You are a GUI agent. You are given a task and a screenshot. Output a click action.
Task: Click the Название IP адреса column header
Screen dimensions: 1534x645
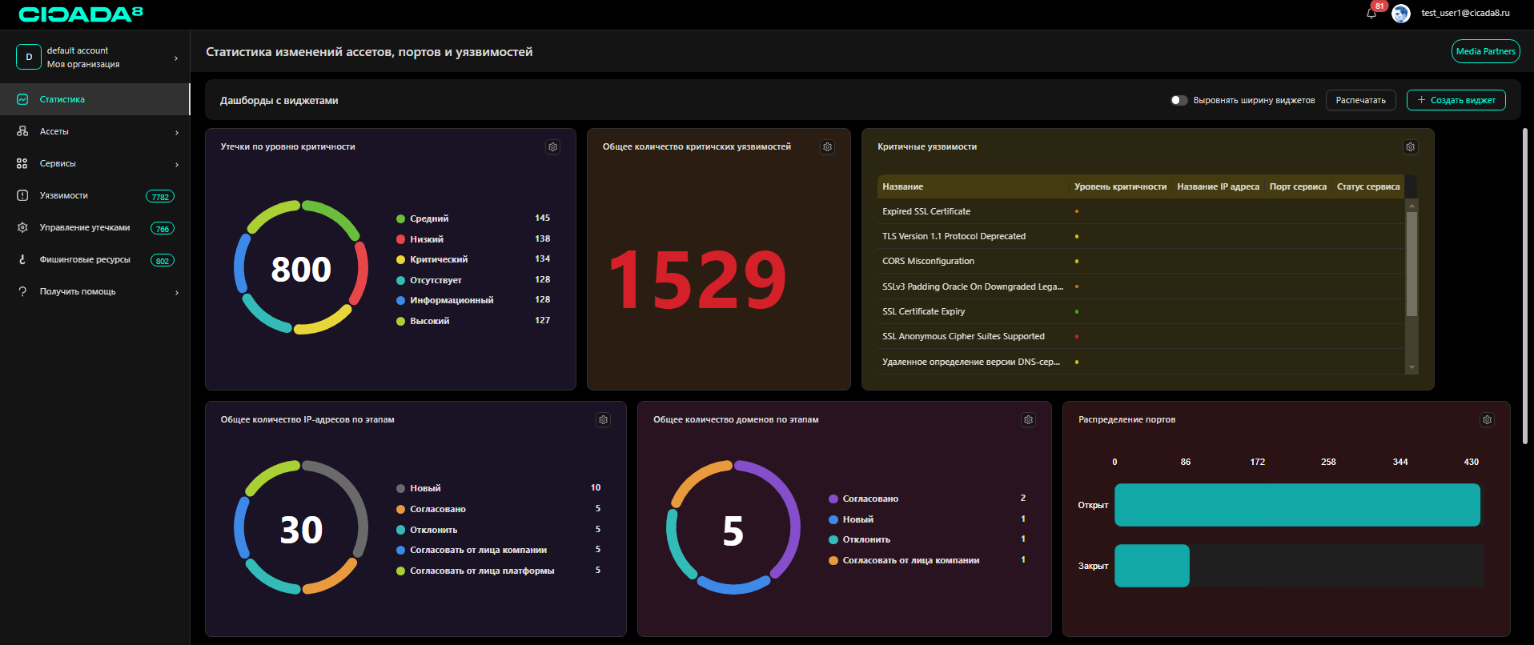point(1218,186)
